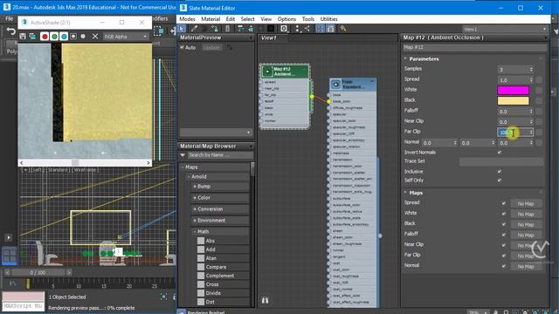This screenshot has width=559, height=314.
Task: Click the Lay Out All icon
Action: click(297, 29)
